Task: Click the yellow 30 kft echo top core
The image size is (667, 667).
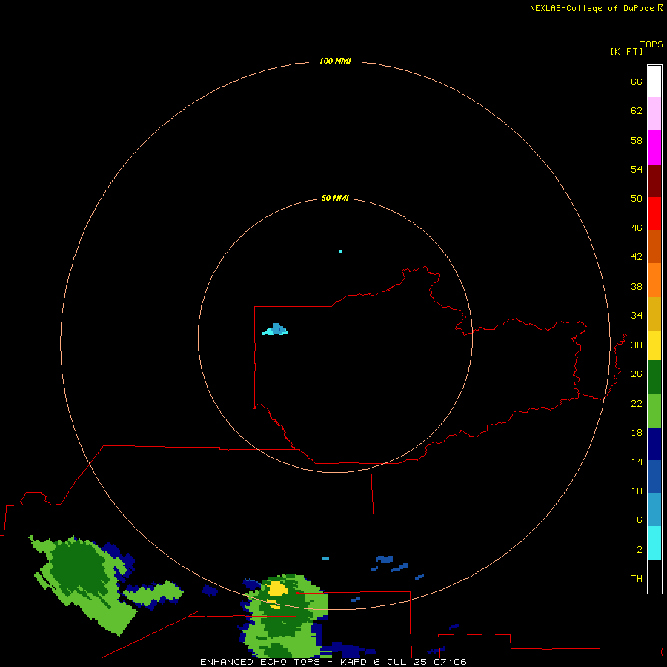Action: click(277, 588)
